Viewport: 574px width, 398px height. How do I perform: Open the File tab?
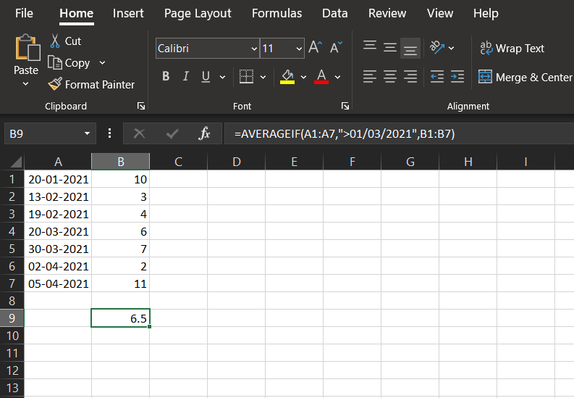(x=24, y=13)
